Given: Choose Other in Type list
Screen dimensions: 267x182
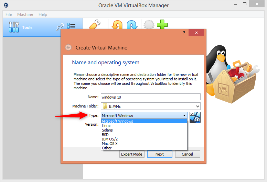Looking at the screenshot, I should tap(144, 148).
